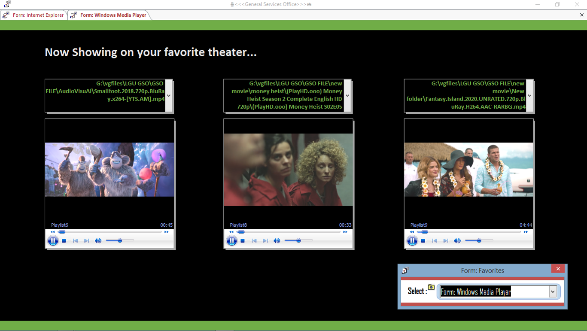Pause the Playlist6 Smallfoot player

53,241
